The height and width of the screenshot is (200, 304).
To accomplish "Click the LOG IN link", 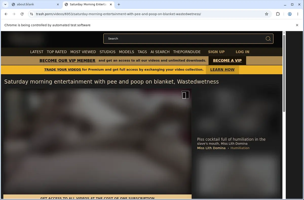I will point(242,52).
